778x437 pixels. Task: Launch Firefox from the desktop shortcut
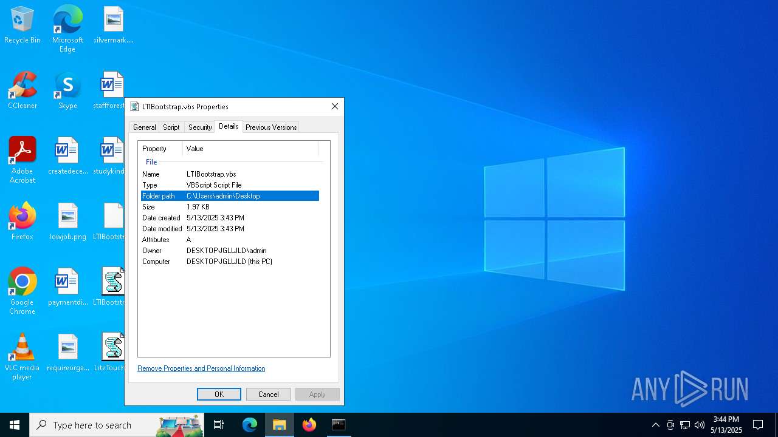click(x=22, y=222)
